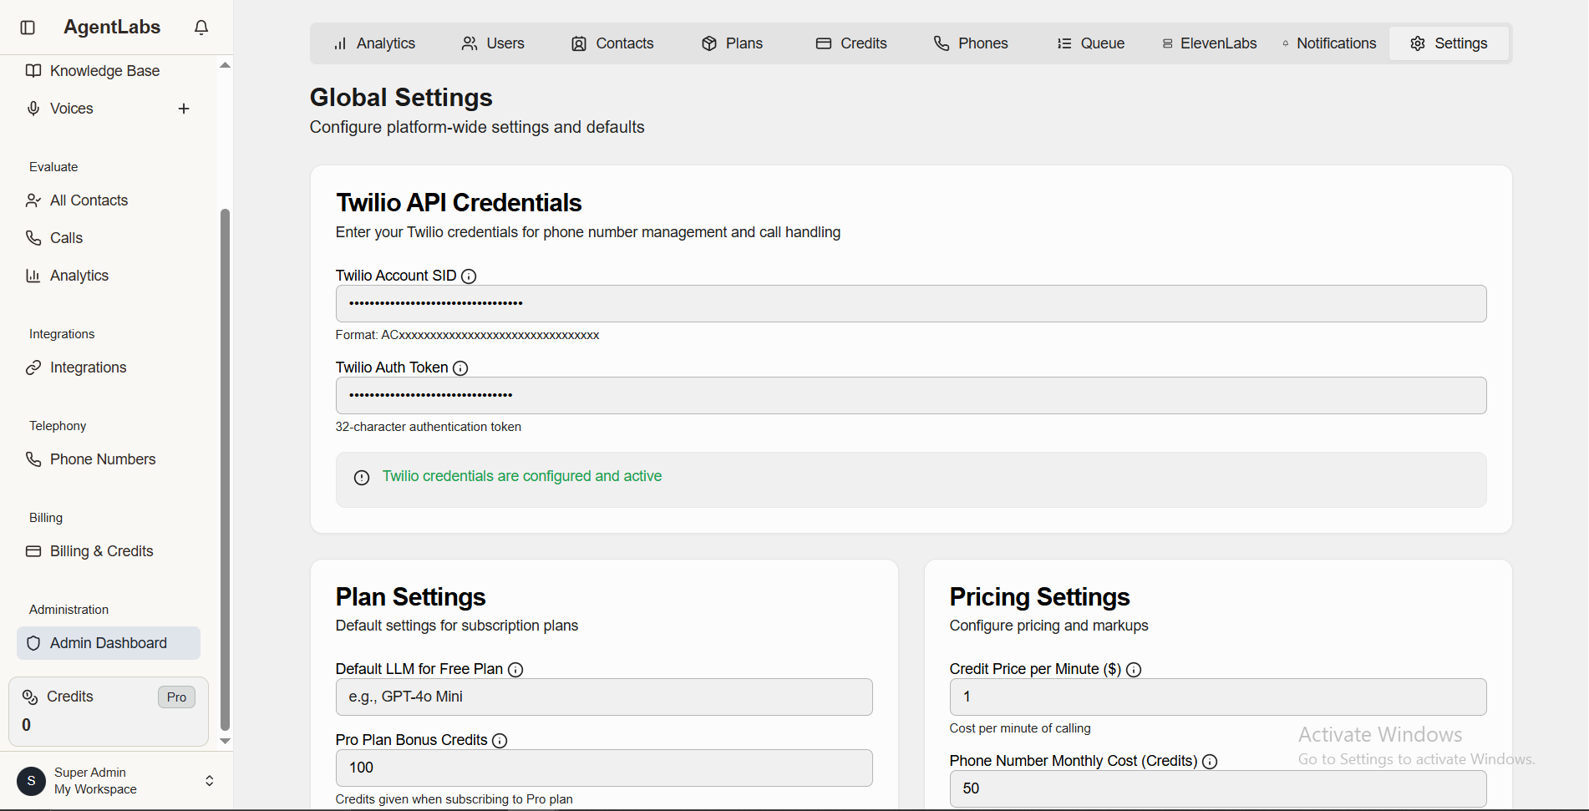This screenshot has width=1589, height=811.
Task: Click the Pro Plan Bonus Credits field
Action: (603, 768)
